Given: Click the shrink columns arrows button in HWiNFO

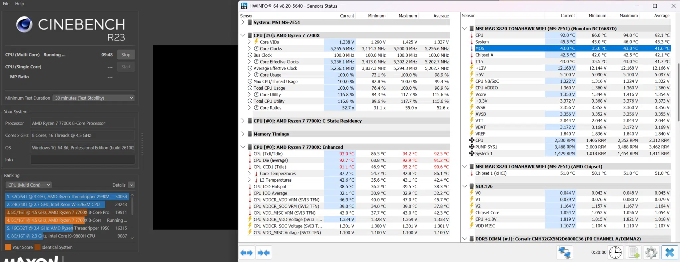Looking at the screenshot, I should tap(264, 253).
